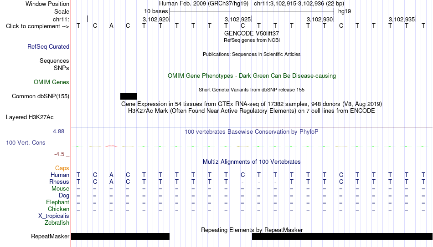
Task: Select the Rhesus species label
Action: 59,182
